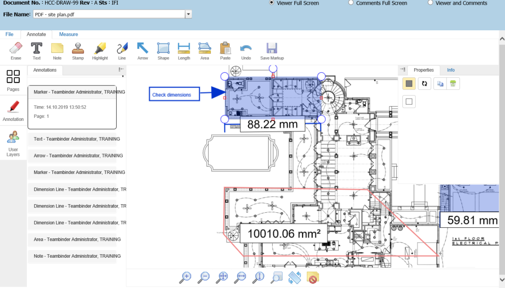Open the User Layers panel
The width and height of the screenshot is (505, 288).
point(13,144)
